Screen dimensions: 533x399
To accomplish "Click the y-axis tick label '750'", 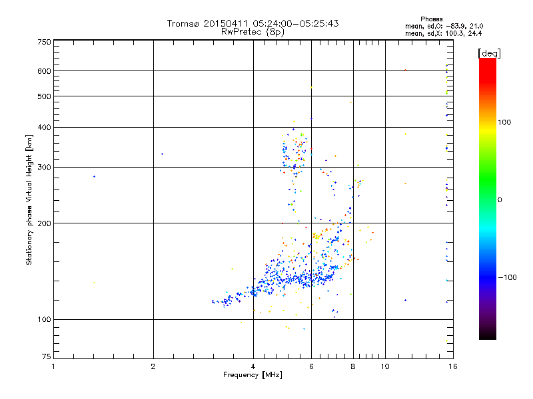I will click(x=44, y=42).
